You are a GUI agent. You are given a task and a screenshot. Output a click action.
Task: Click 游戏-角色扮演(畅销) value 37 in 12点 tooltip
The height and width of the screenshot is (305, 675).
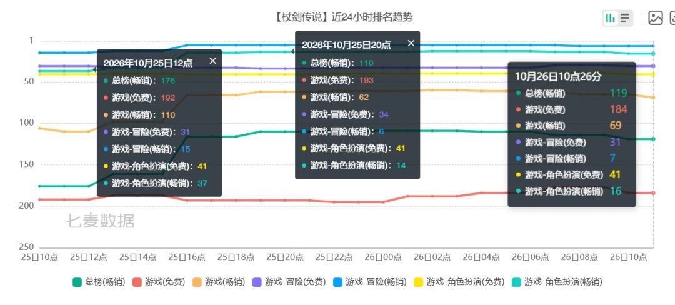coord(202,183)
